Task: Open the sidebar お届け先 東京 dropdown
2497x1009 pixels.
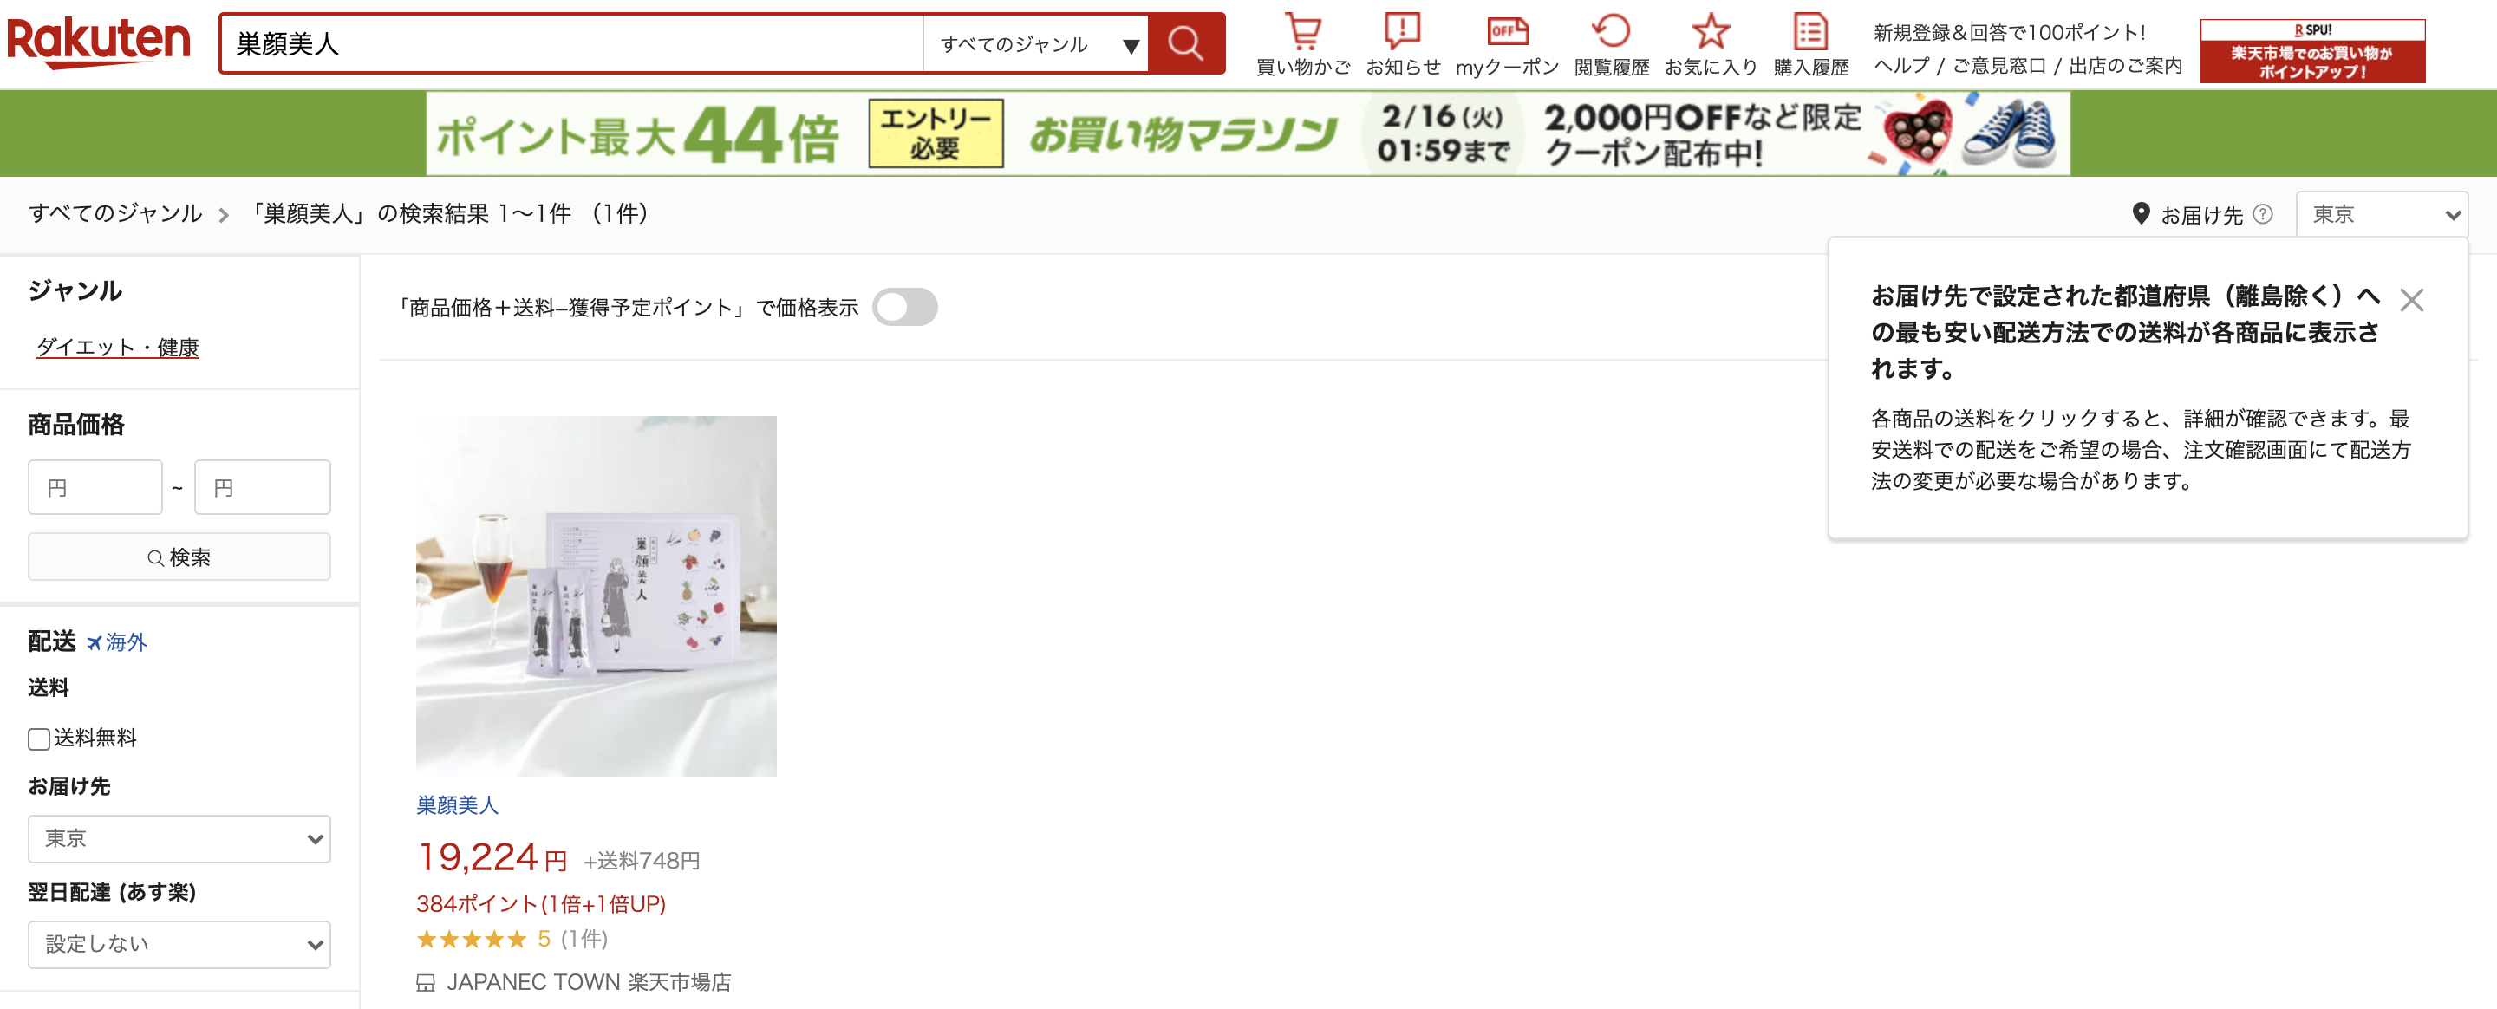Action: pos(179,839)
